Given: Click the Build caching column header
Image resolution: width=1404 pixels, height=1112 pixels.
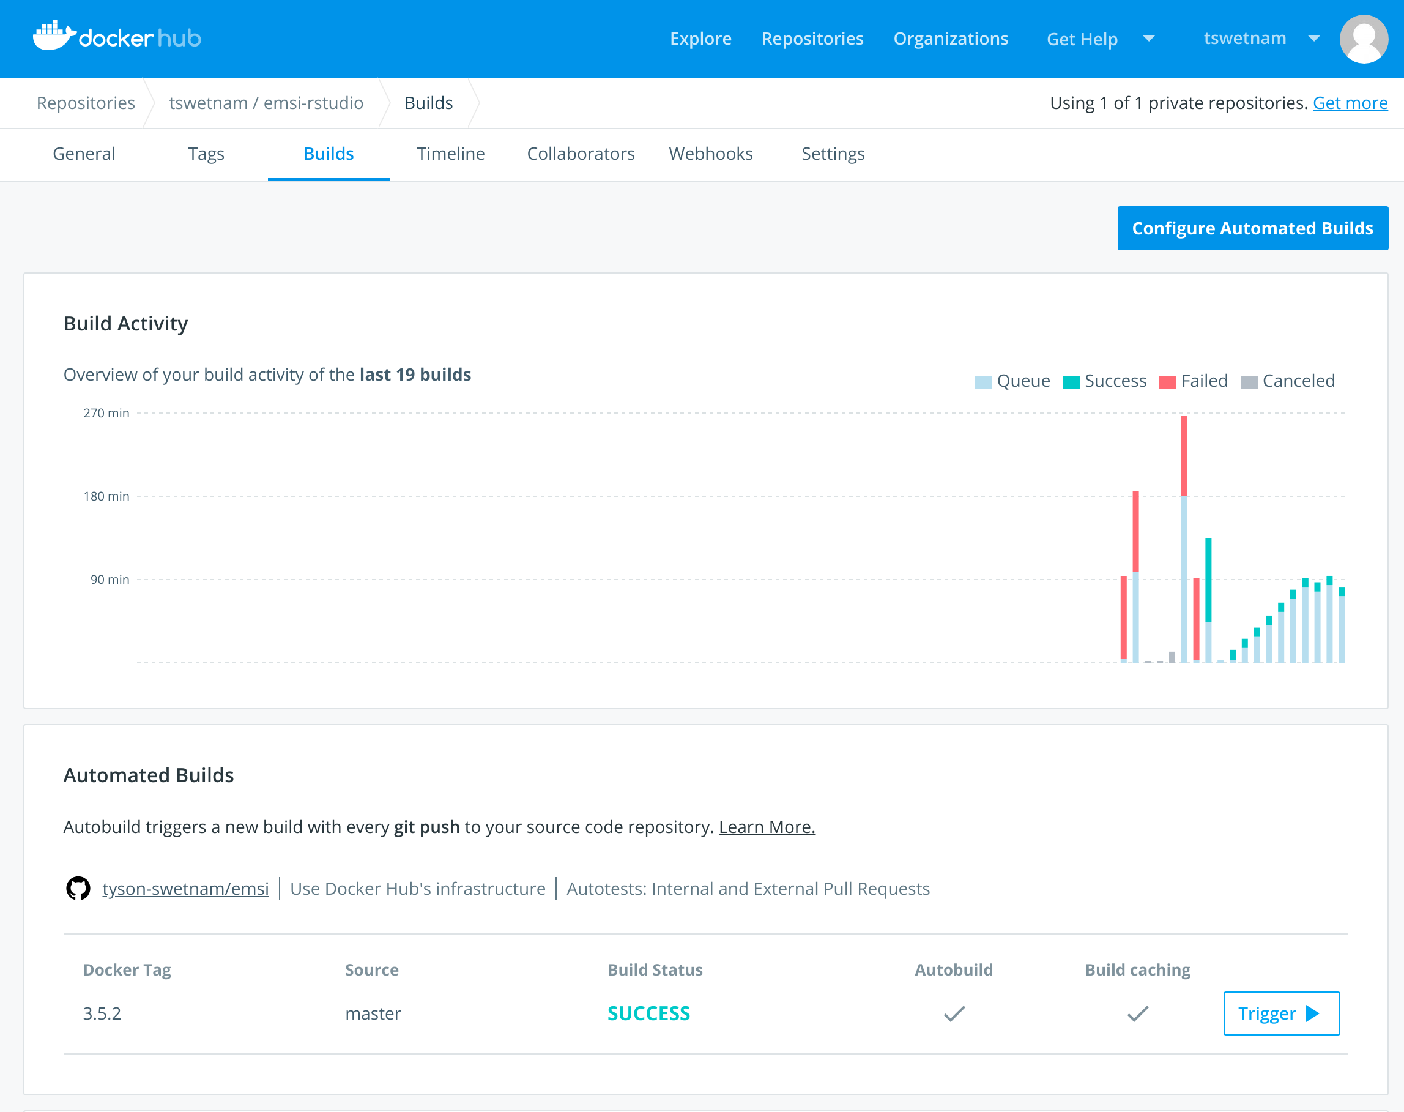Looking at the screenshot, I should click(x=1138, y=969).
